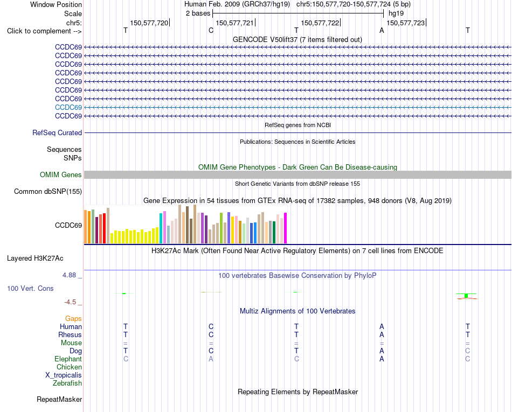Click the tall green PhyloP conservation bar
This screenshot has height=412, width=512.
coord(466,296)
